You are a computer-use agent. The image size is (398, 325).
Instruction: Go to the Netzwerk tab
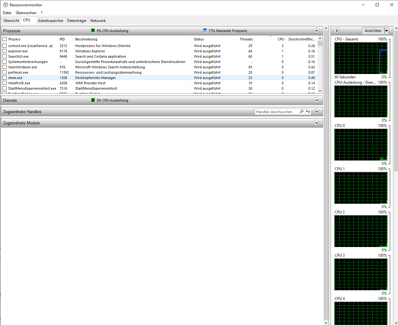click(98, 21)
